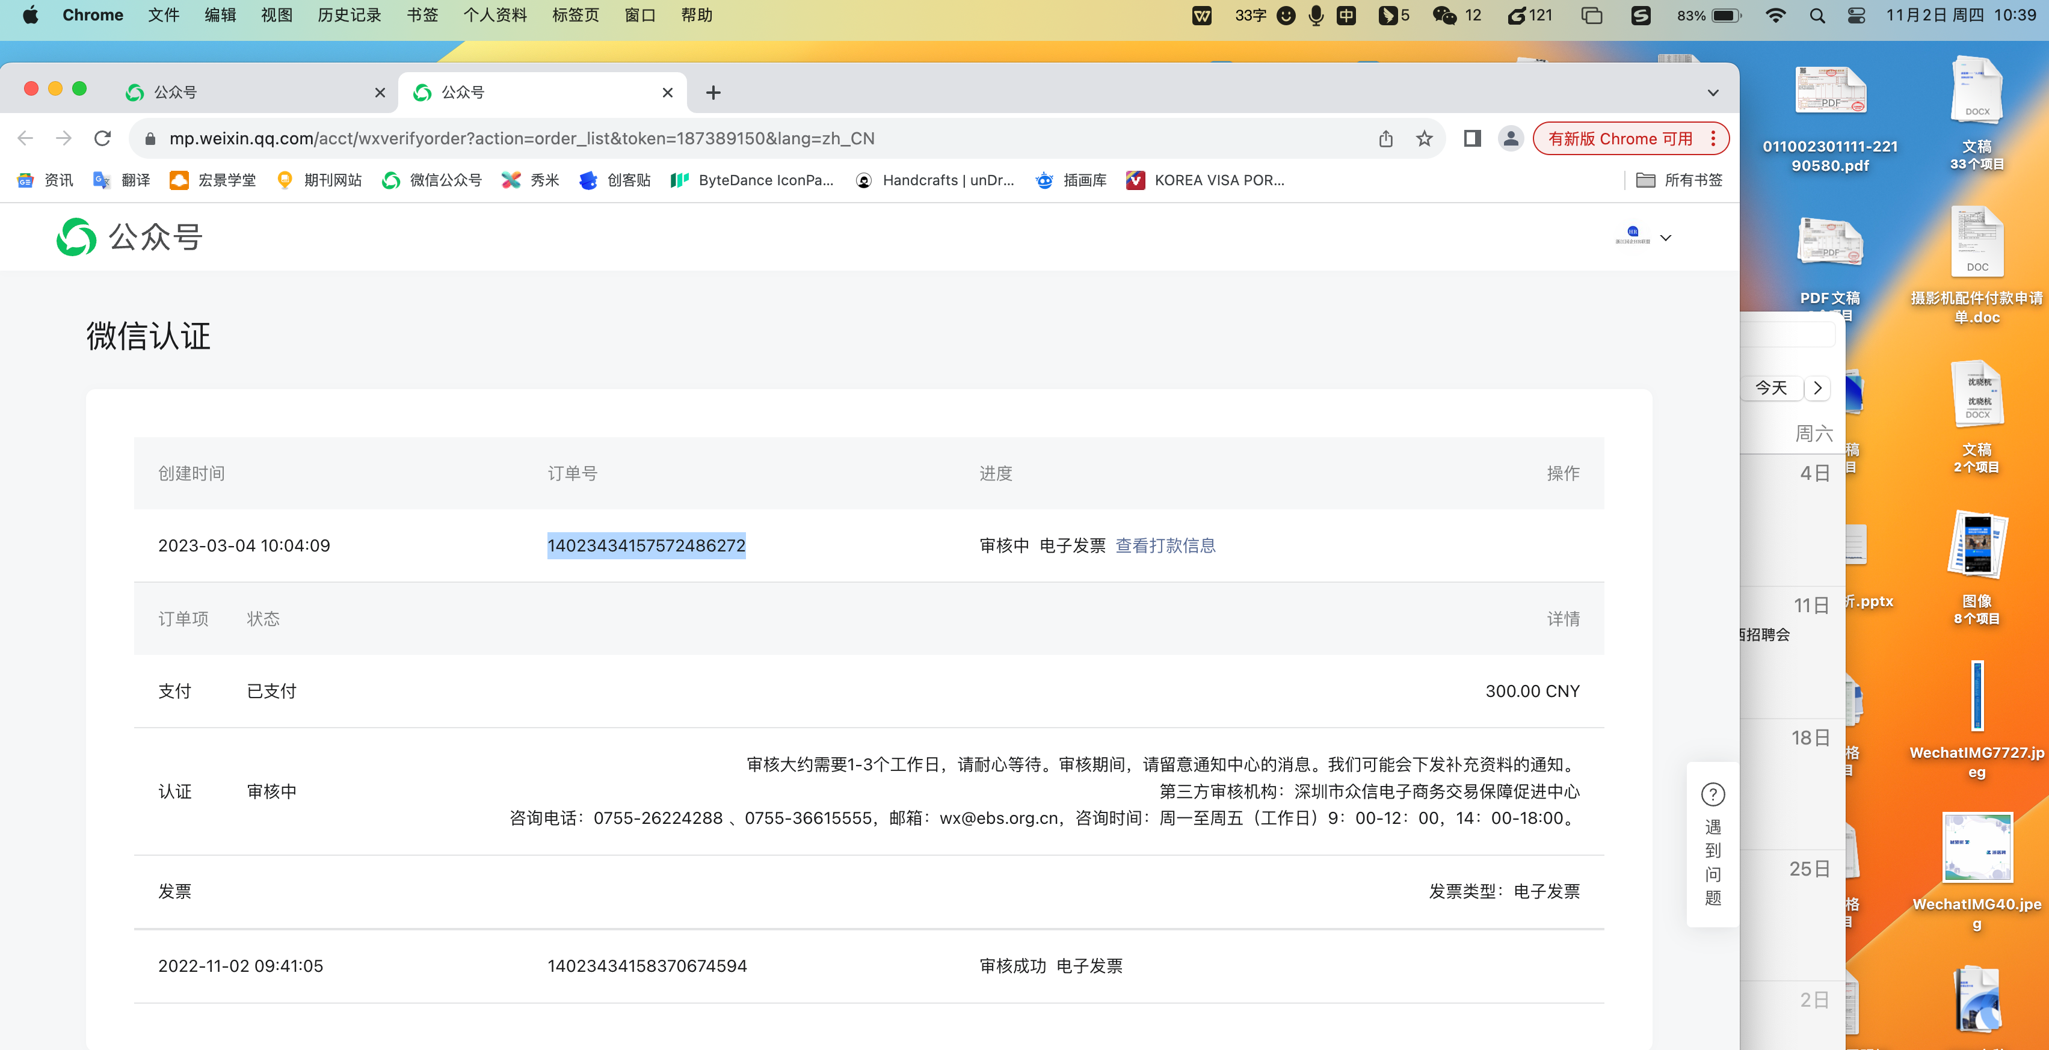Click the calendar next arrow beside 今天
The image size is (2049, 1050).
pos(1817,388)
